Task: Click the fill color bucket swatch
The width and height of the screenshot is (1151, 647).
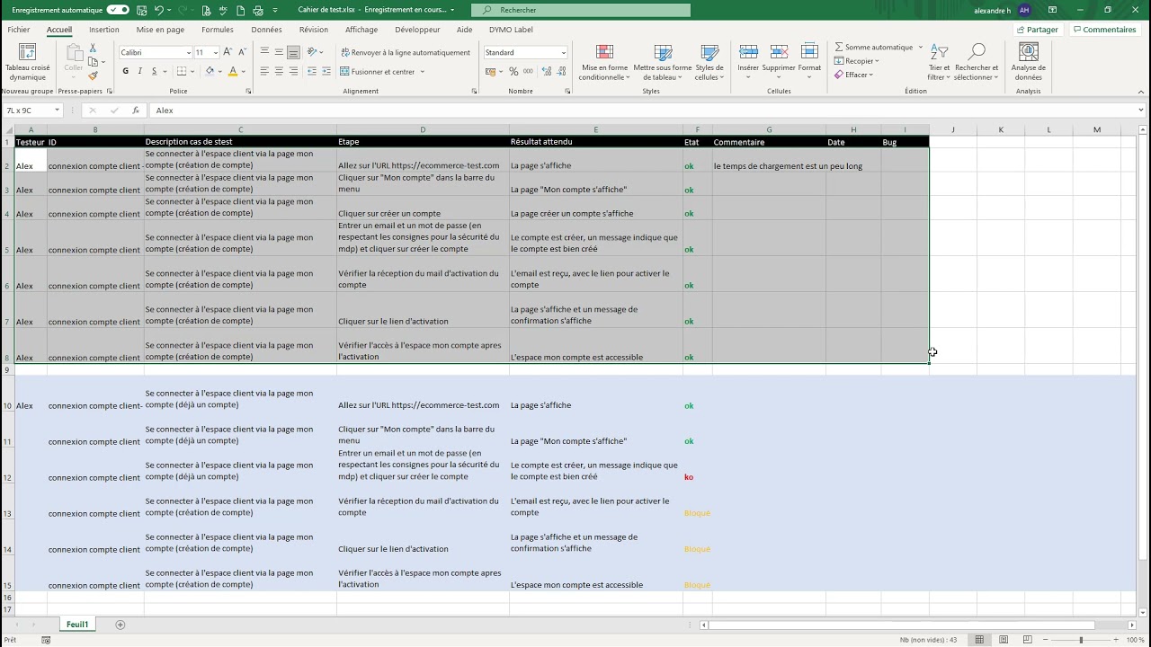Action: [x=210, y=71]
